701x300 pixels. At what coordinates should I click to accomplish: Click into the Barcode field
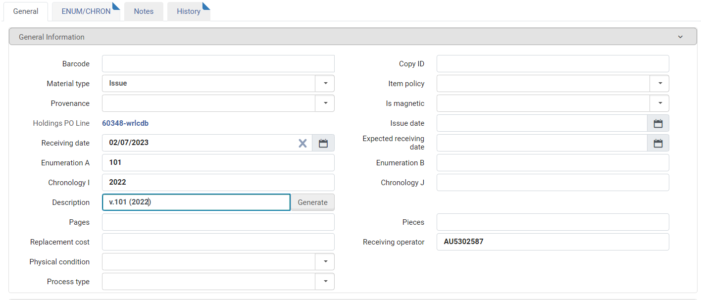point(218,64)
